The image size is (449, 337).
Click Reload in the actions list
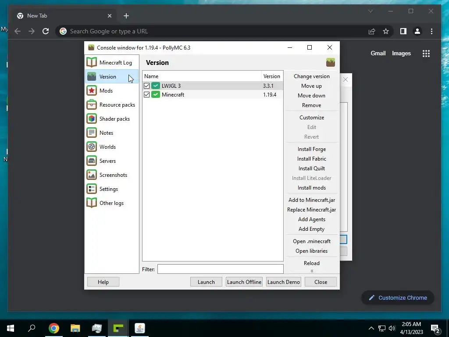[x=312, y=263]
